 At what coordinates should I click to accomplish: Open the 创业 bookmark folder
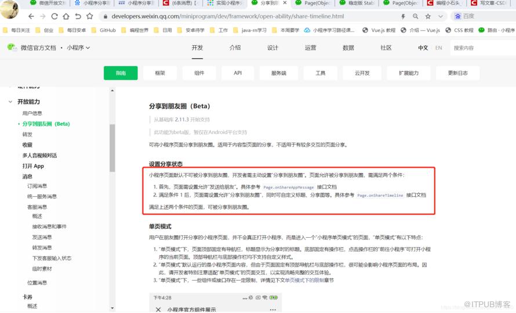45,30
